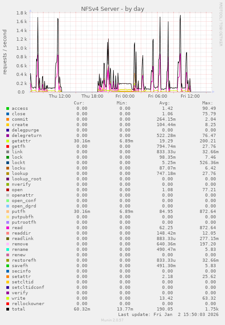Click the setattr row Max value 25.62
This screenshot has width=225, height=325.
(x=209, y=277)
